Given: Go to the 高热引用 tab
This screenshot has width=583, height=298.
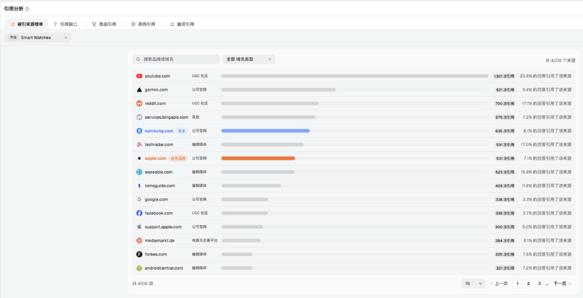Looking at the screenshot, I should coord(143,24).
